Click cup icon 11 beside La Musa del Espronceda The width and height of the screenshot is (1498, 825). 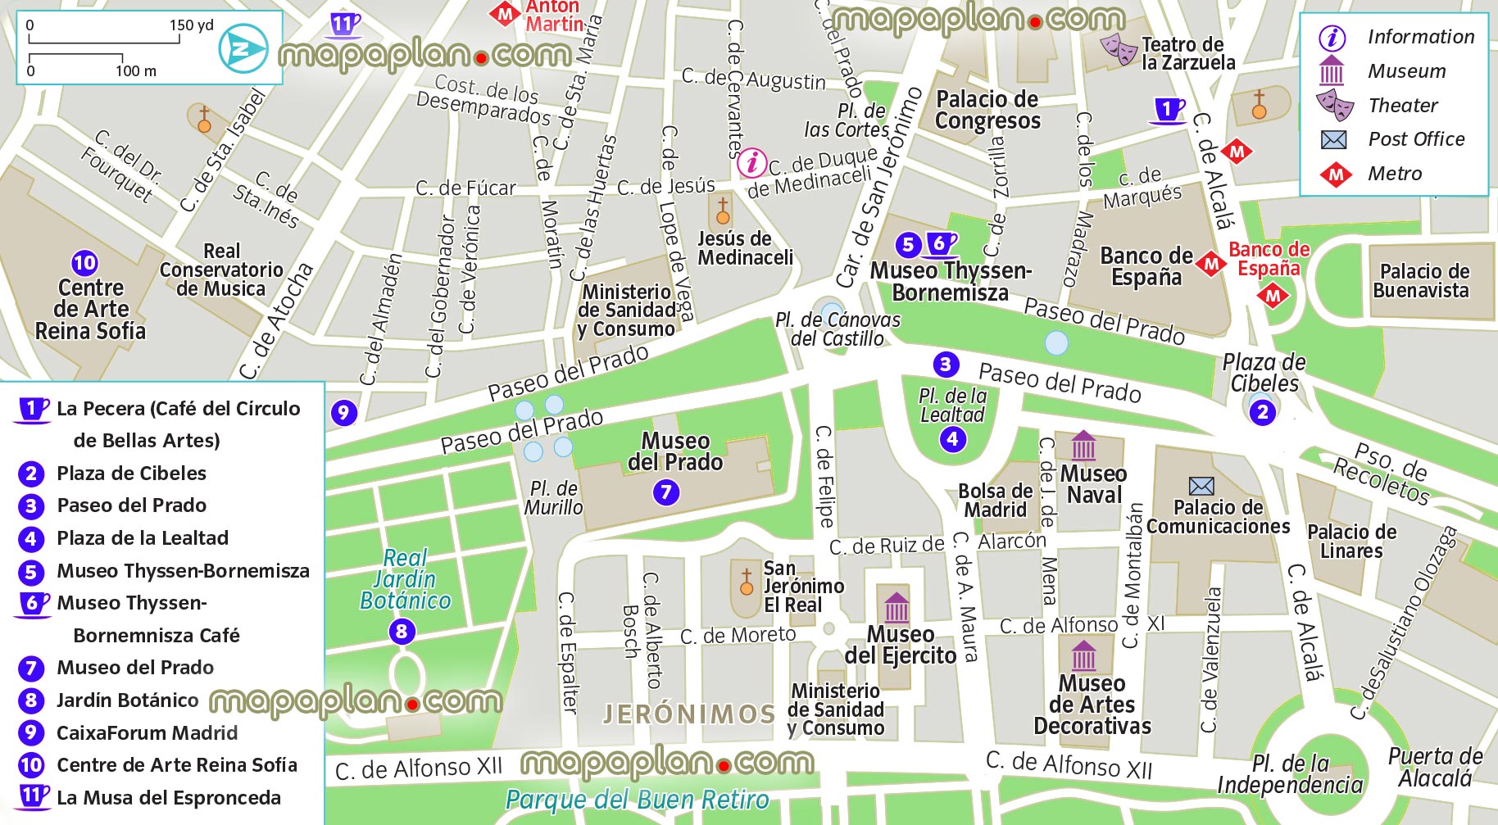[32, 796]
